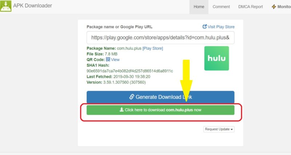Image resolution: width=291 pixels, height=155 pixels.
Task: Open the QR Code View link
Action: [115, 59]
